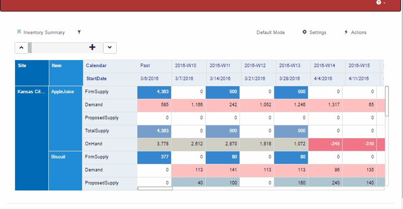Collapse with the up chevron button
Screen dimensions: 403x209
point(22,48)
